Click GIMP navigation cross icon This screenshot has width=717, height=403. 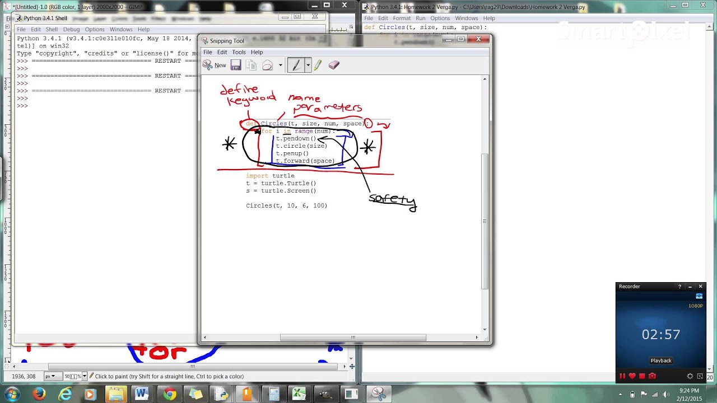pyautogui.click(x=352, y=367)
